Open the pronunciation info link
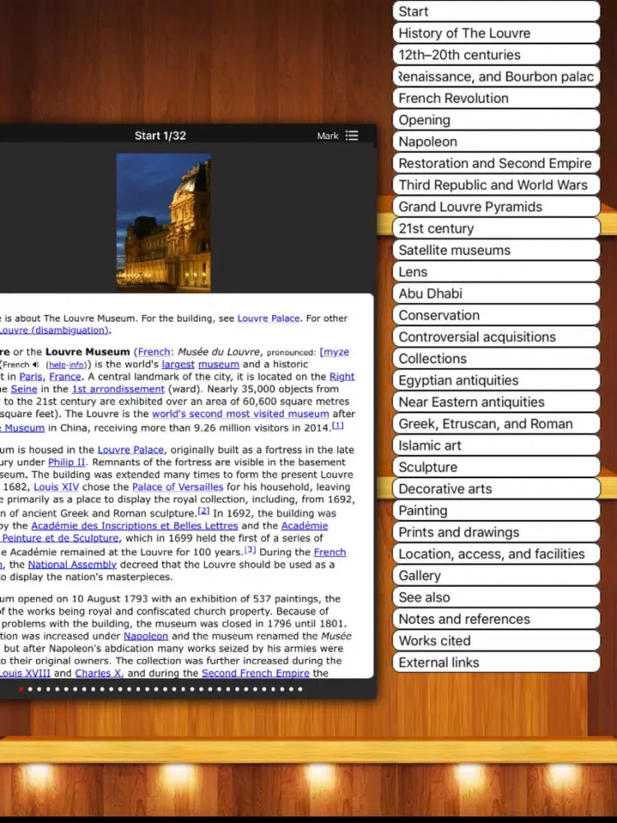 pos(77,365)
